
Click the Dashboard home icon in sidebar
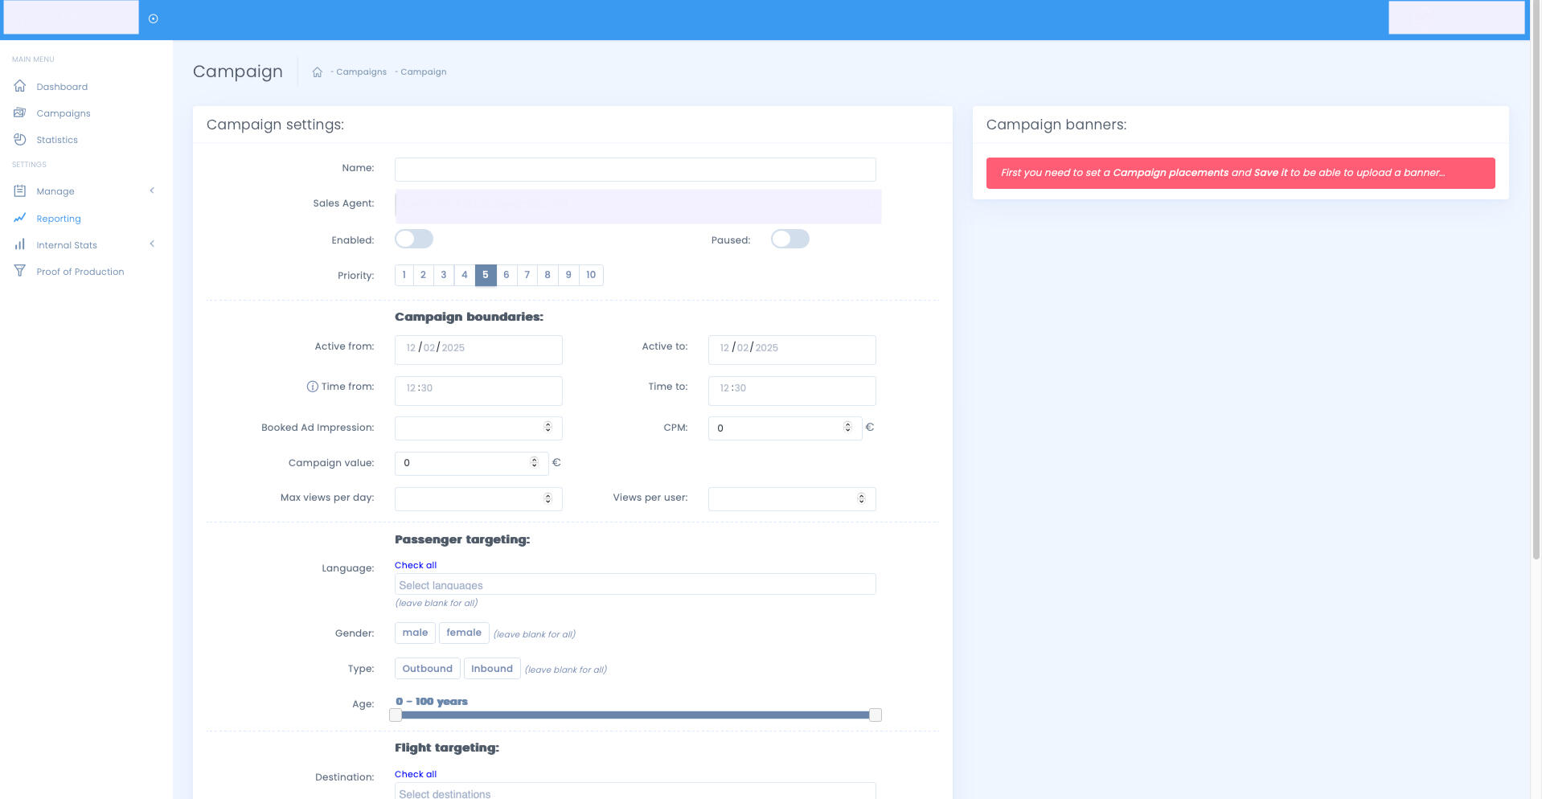click(20, 86)
